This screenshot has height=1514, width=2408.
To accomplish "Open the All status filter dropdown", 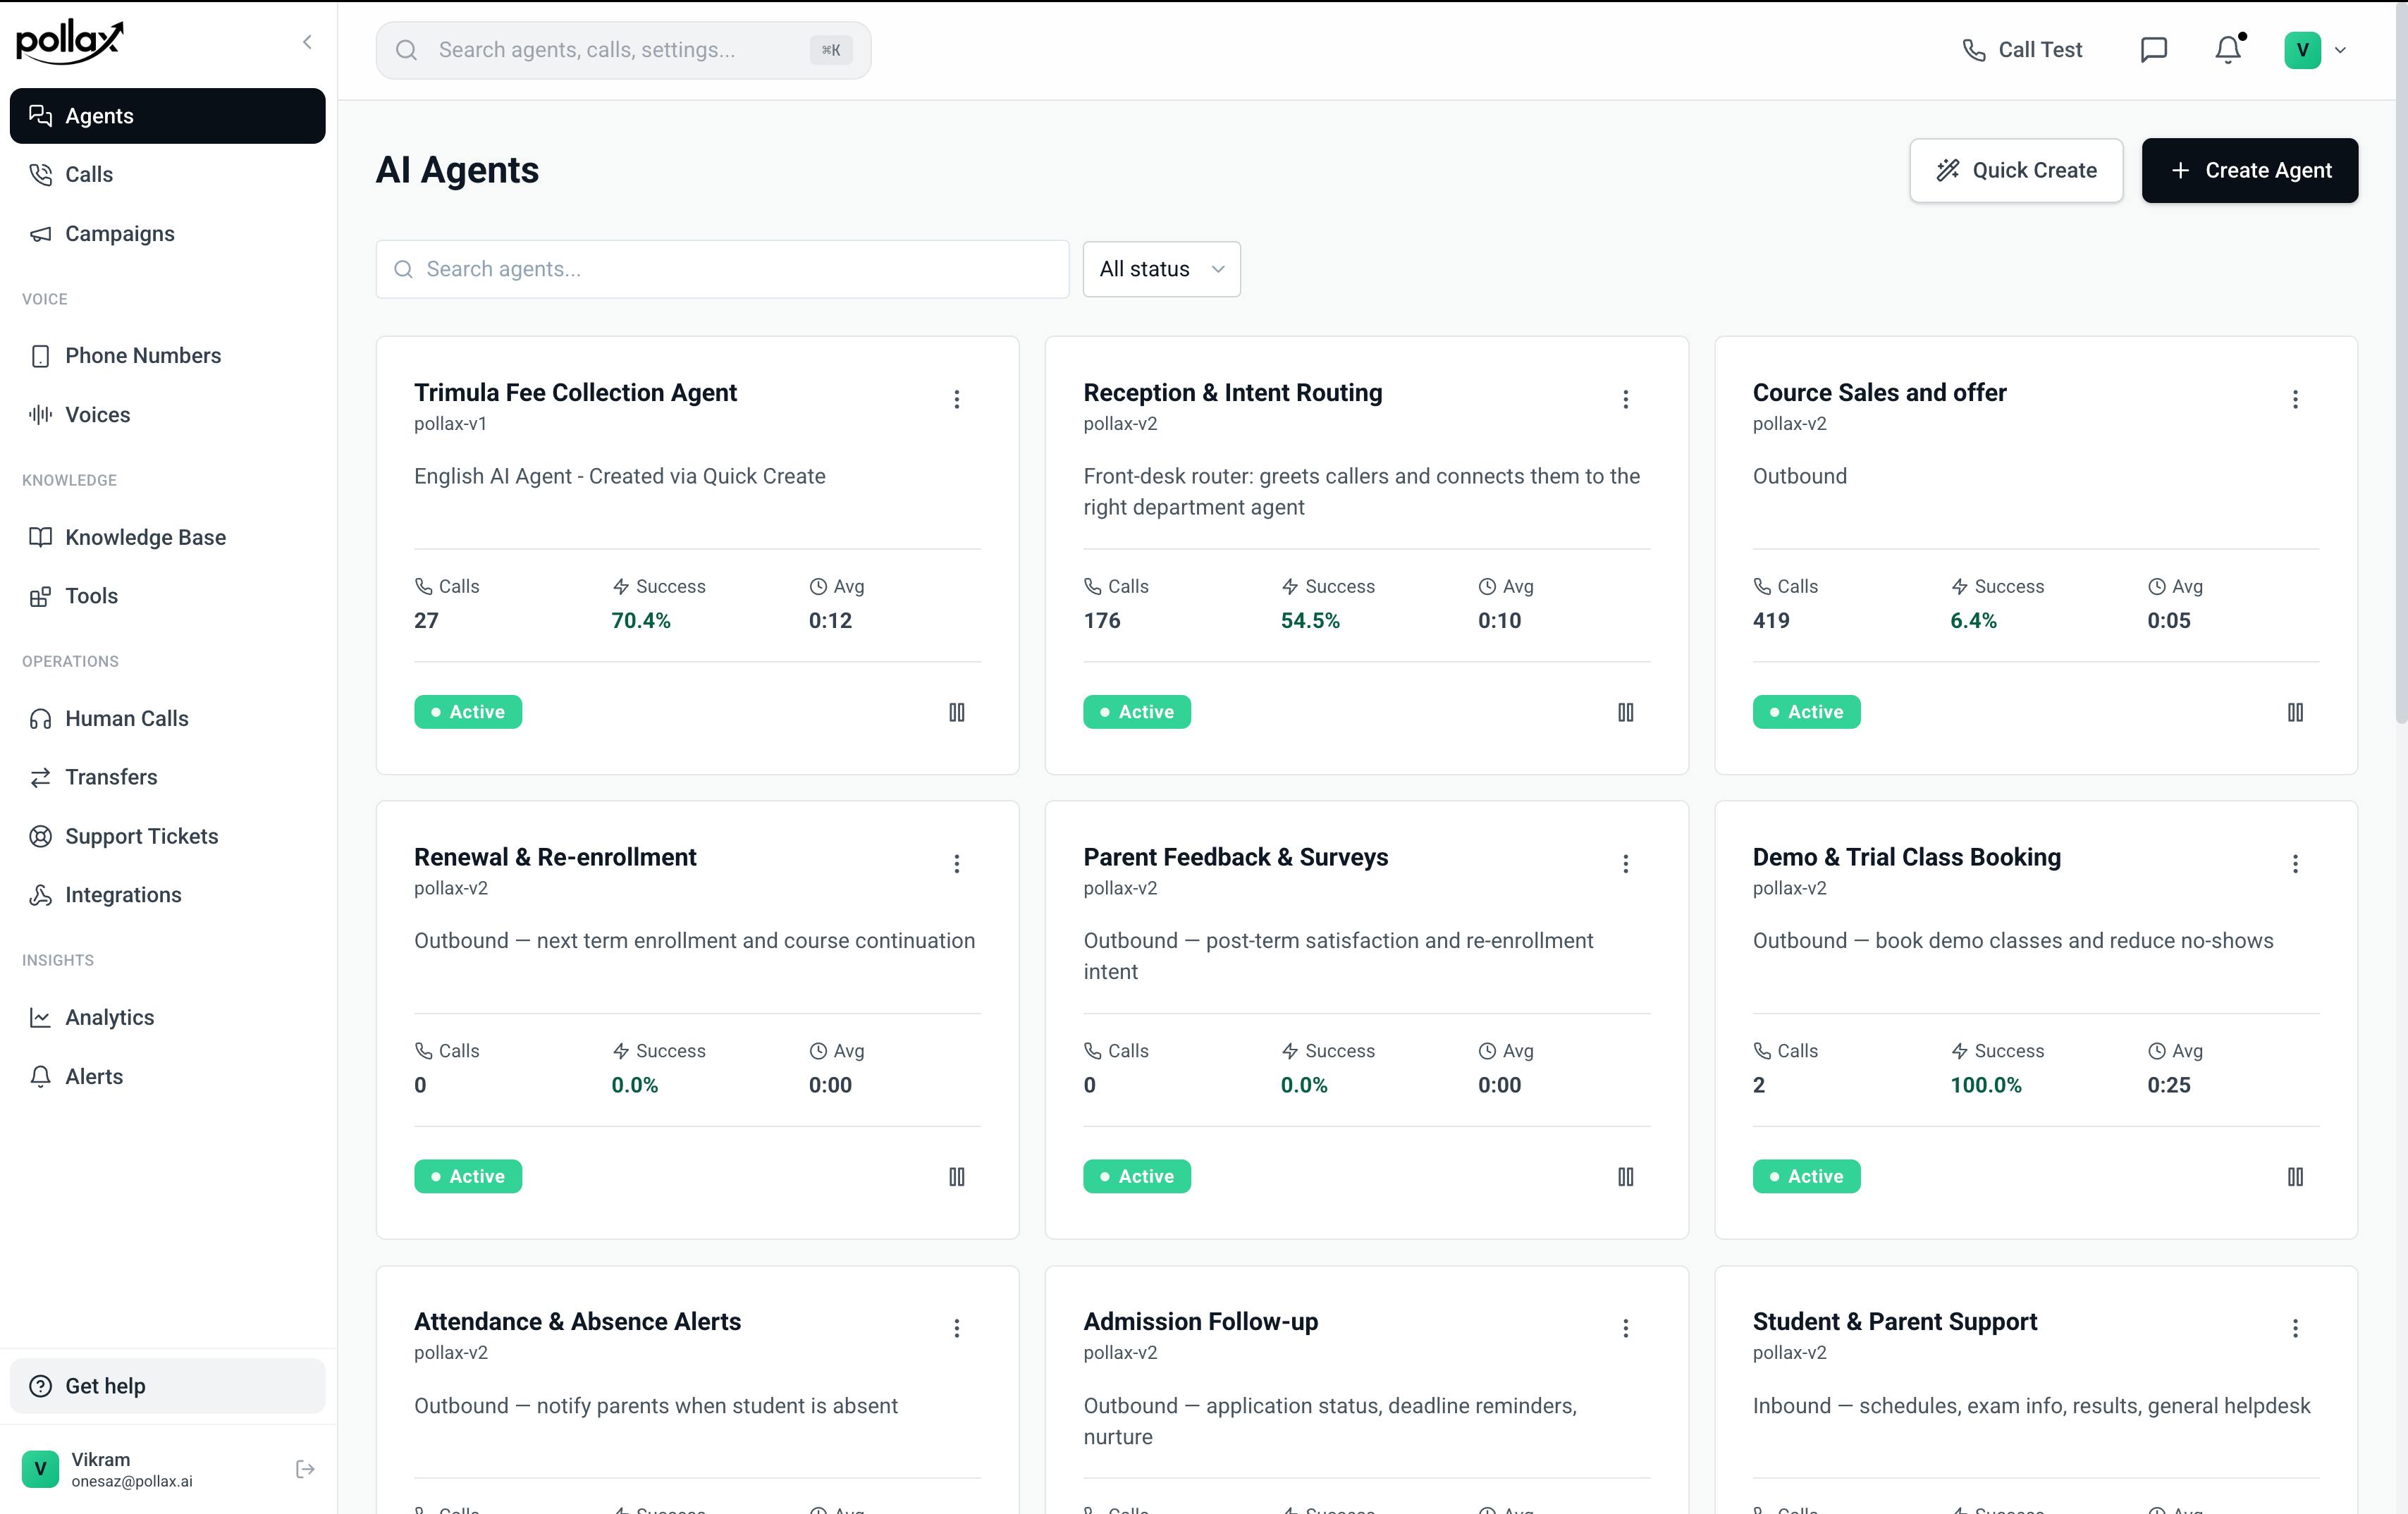I will [x=1161, y=269].
